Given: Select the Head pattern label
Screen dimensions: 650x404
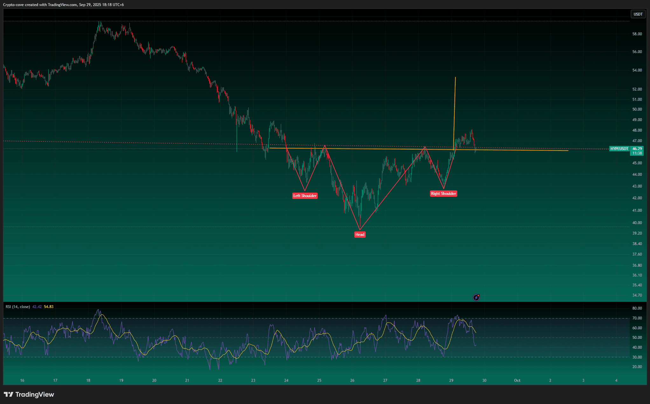Looking at the screenshot, I should (360, 235).
